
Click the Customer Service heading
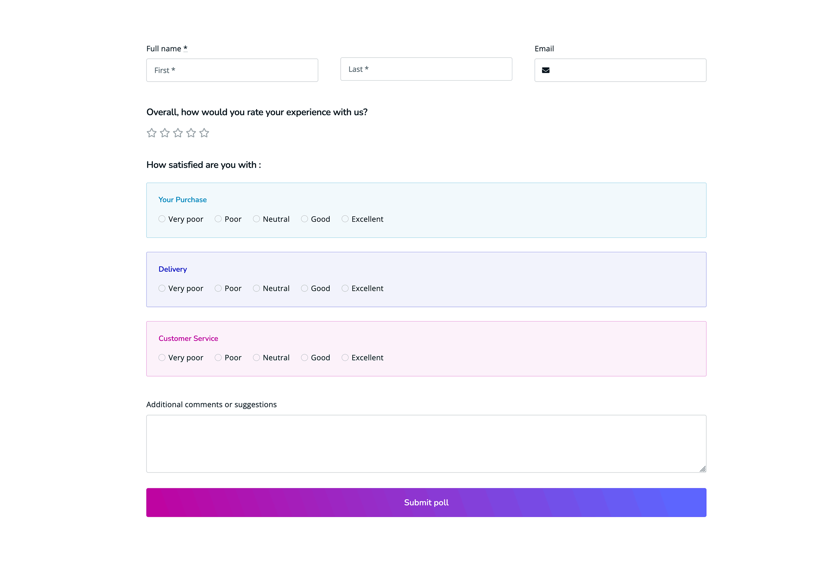click(x=188, y=338)
